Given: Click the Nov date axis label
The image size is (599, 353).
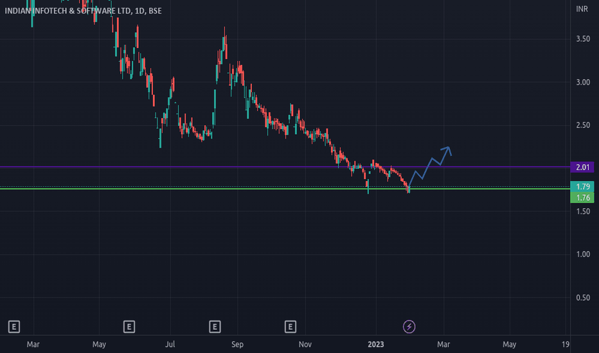Looking at the screenshot, I should [305, 344].
